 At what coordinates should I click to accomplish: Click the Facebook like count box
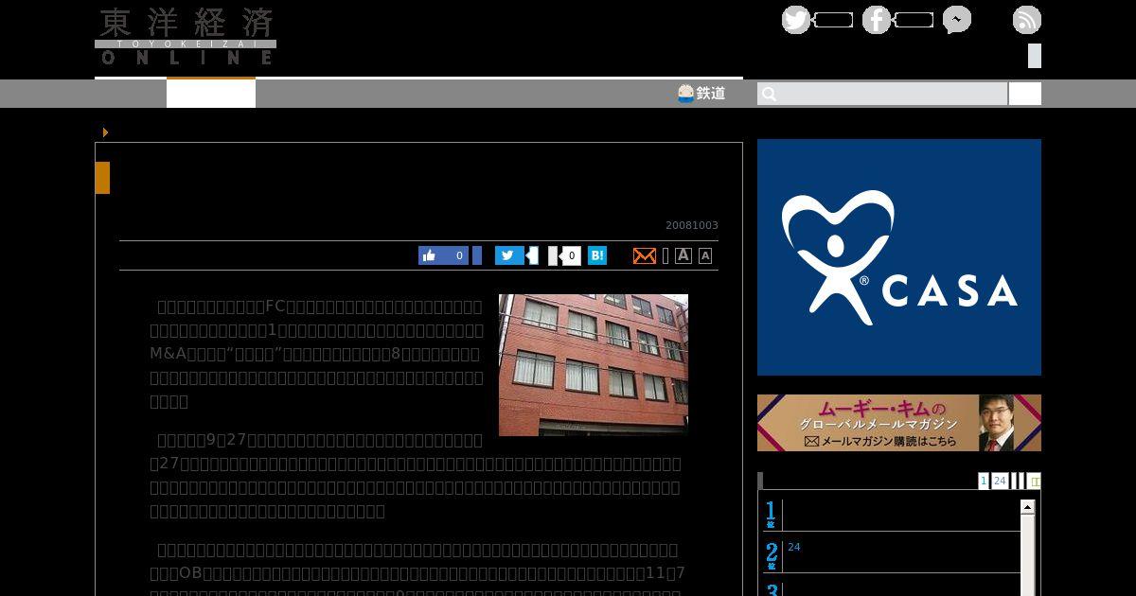click(x=914, y=20)
